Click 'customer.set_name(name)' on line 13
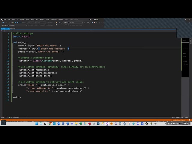Viewport: 192px width, 144px height. tap(34, 70)
